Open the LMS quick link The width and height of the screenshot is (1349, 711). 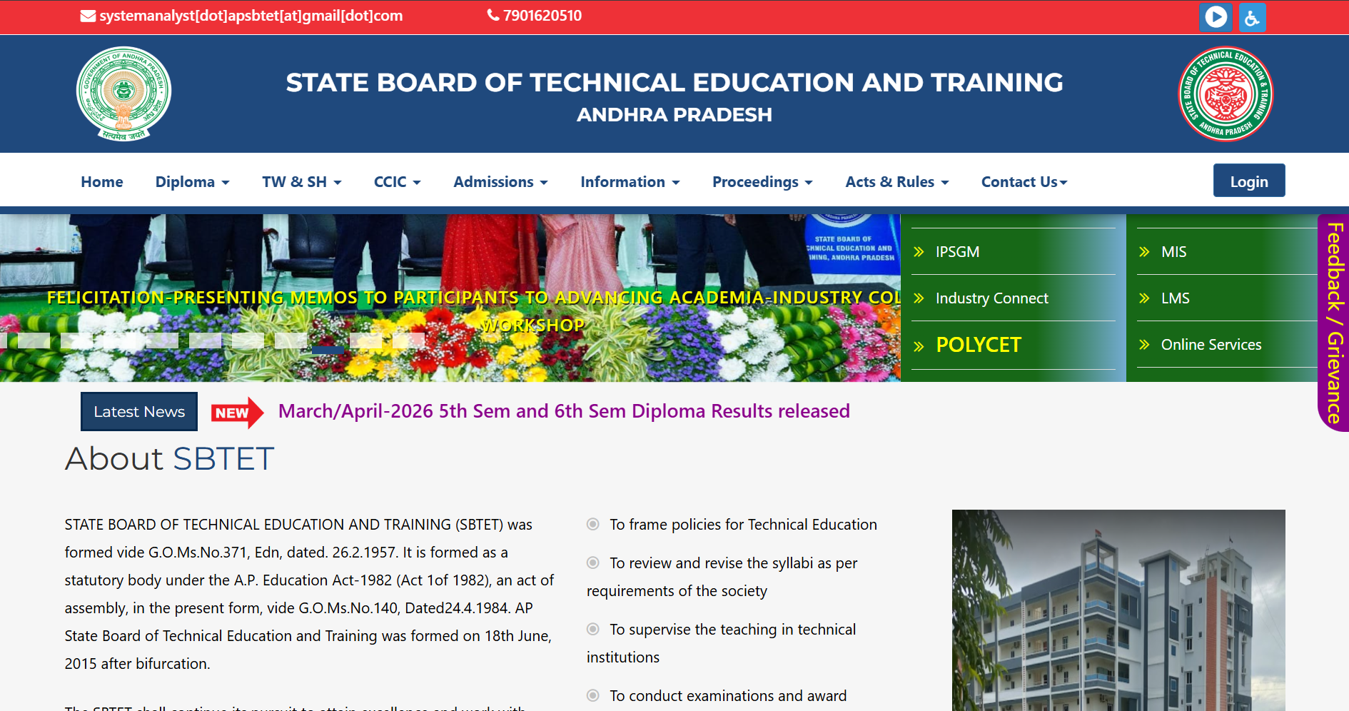tap(1175, 298)
